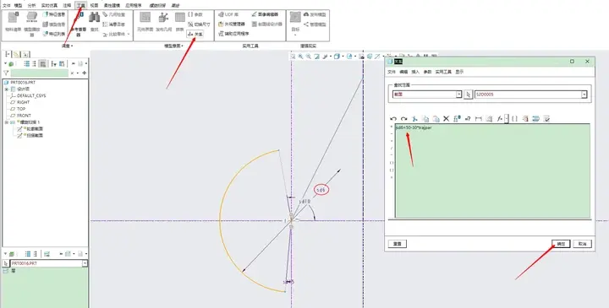Click the d= Relations tool in ribbon

click(x=195, y=34)
